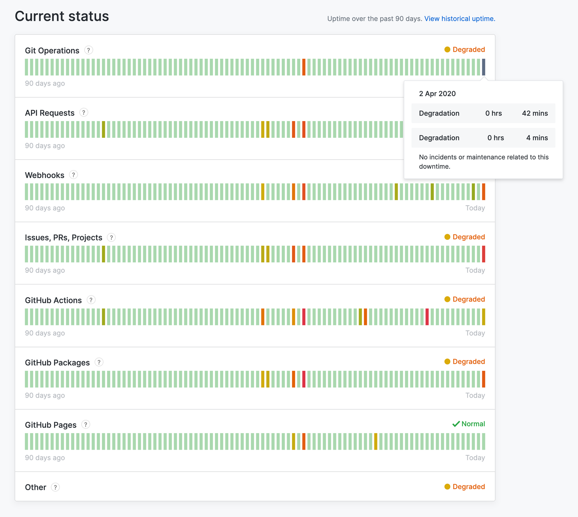Click the Degraded status for GitHub Packages

click(x=465, y=362)
